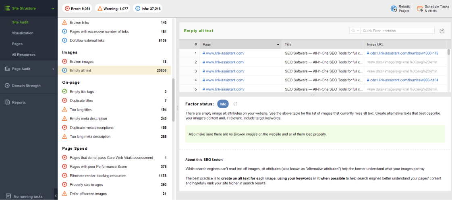Open cdn1 thumbs w983-h104 image URL
The height and width of the screenshot is (200, 452).
click(404, 80)
